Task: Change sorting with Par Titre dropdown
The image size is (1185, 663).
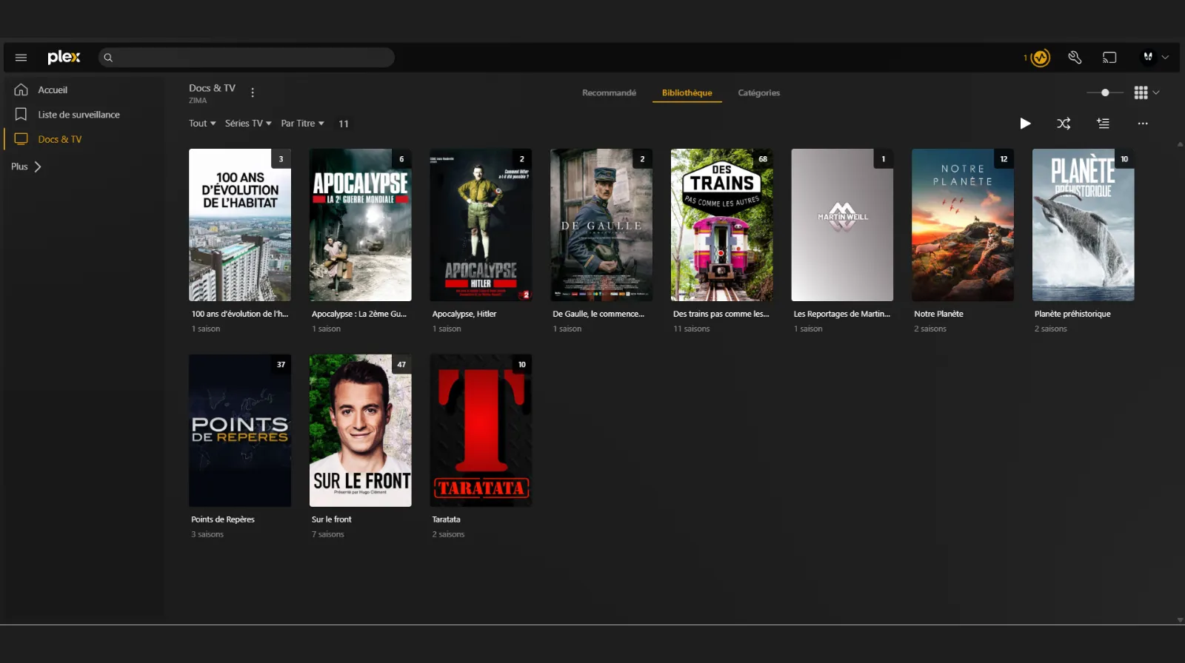Action: [x=302, y=124]
